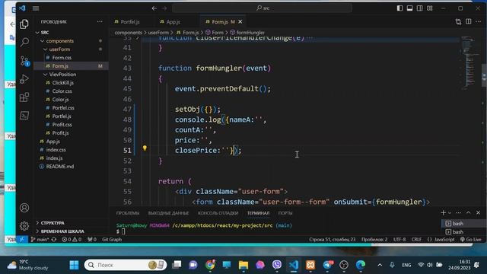
Task: Click the command center search field
Action: (262, 8)
